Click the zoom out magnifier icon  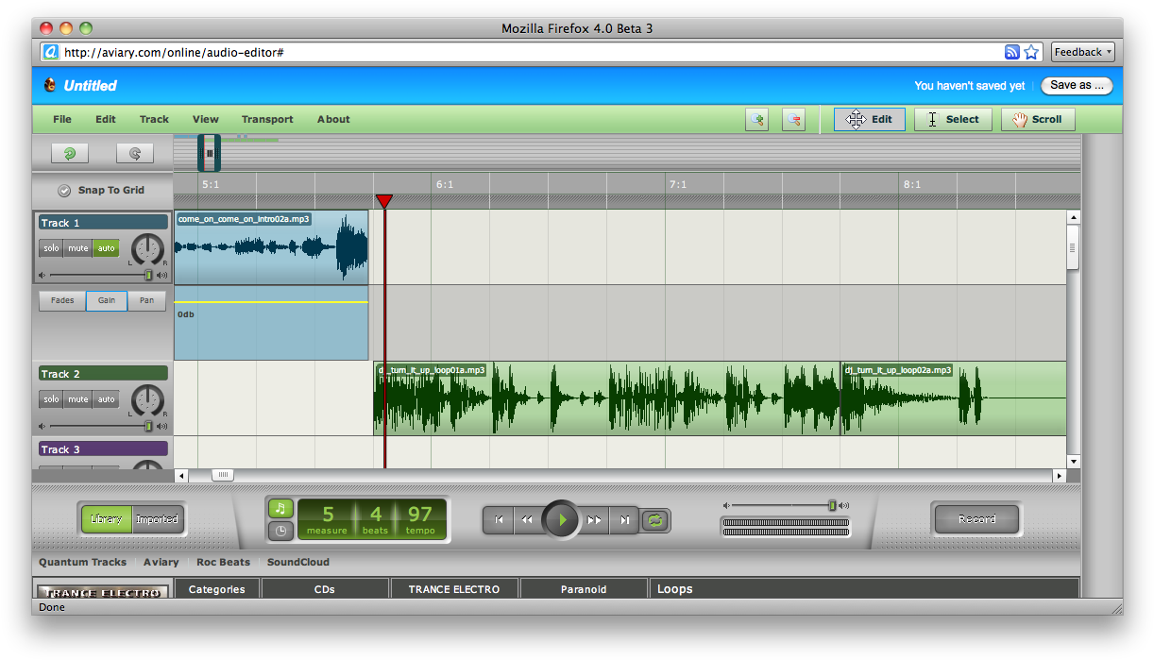[794, 120]
